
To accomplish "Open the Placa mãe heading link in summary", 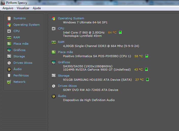I will [65, 52].
